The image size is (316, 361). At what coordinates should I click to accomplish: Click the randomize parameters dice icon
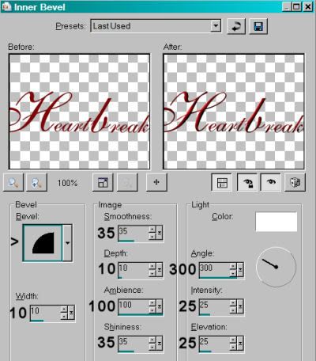pos(295,182)
